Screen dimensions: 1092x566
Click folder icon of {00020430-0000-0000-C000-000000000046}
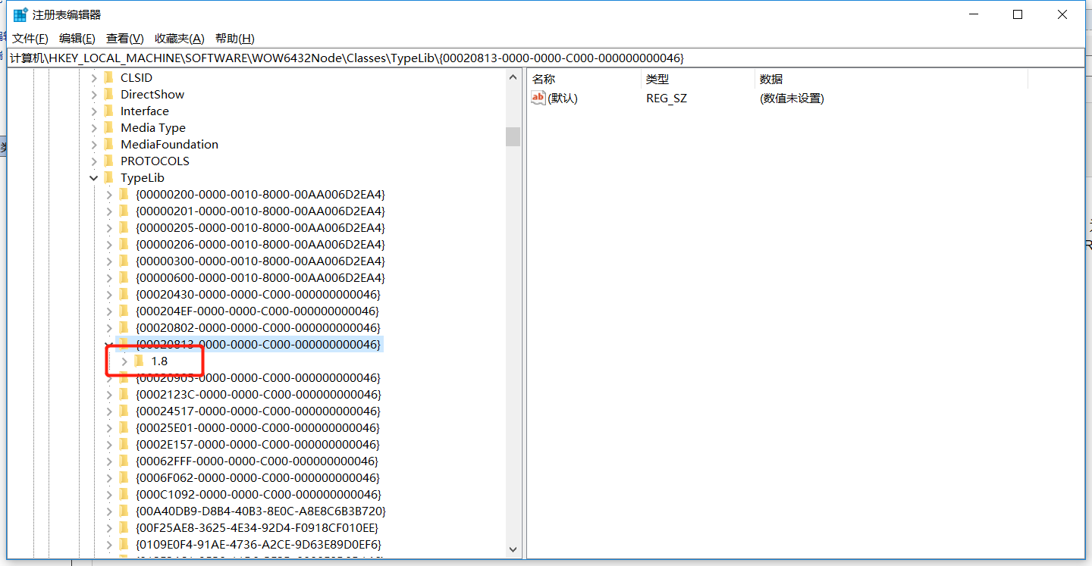click(124, 294)
